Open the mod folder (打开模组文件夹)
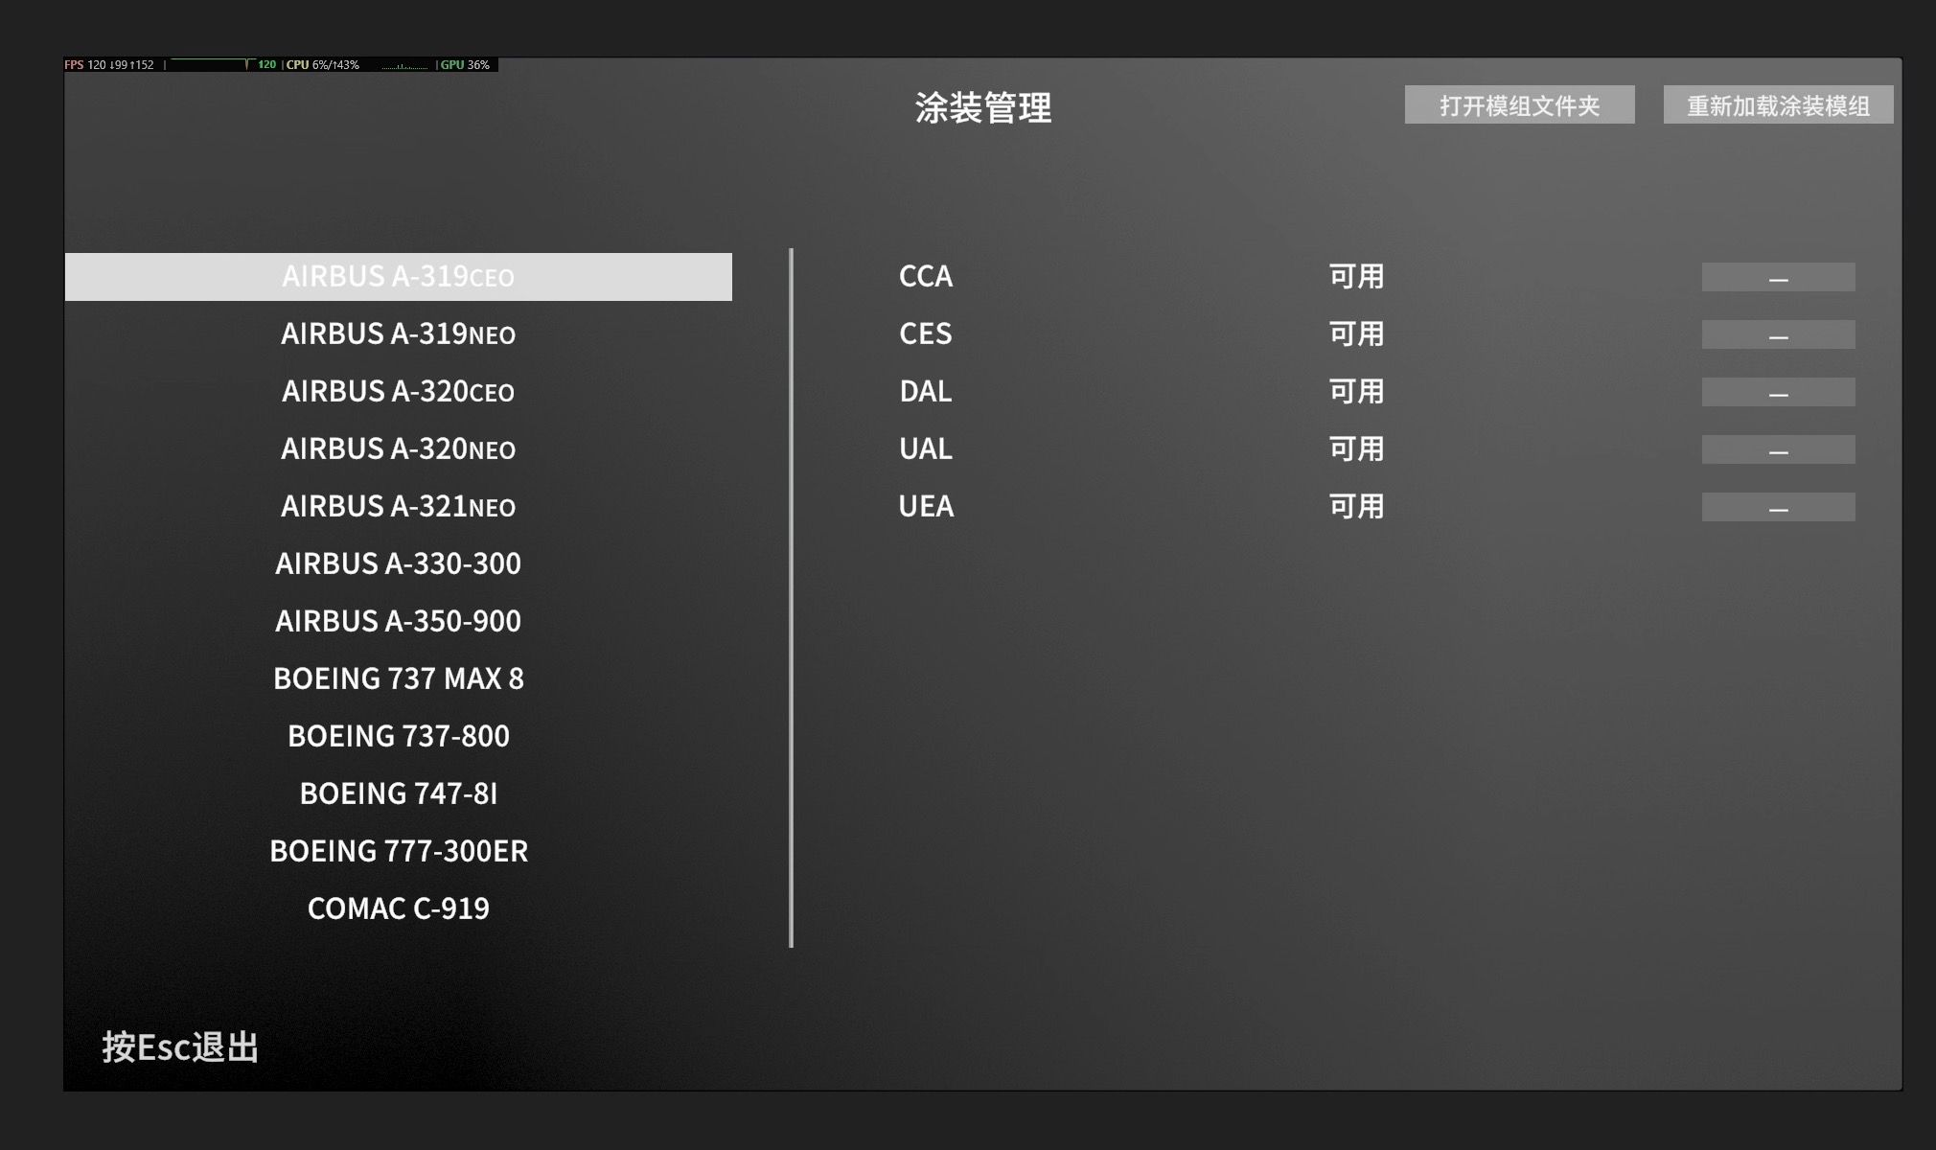Image resolution: width=1936 pixels, height=1150 pixels. point(1519,104)
